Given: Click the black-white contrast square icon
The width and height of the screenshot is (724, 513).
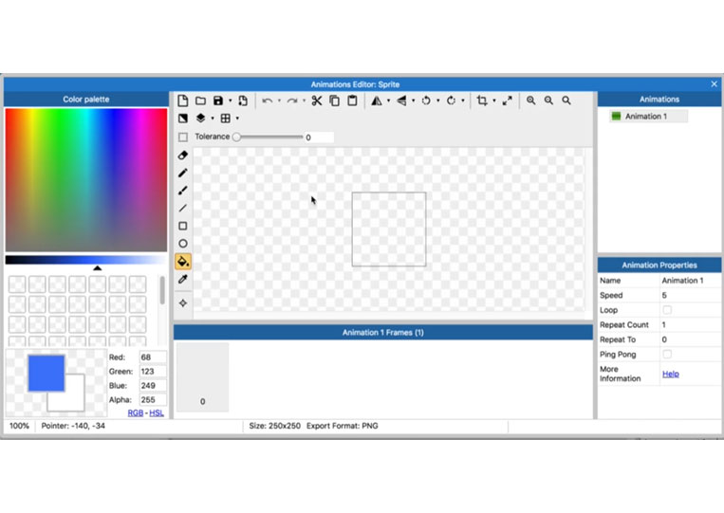Looking at the screenshot, I should (183, 119).
